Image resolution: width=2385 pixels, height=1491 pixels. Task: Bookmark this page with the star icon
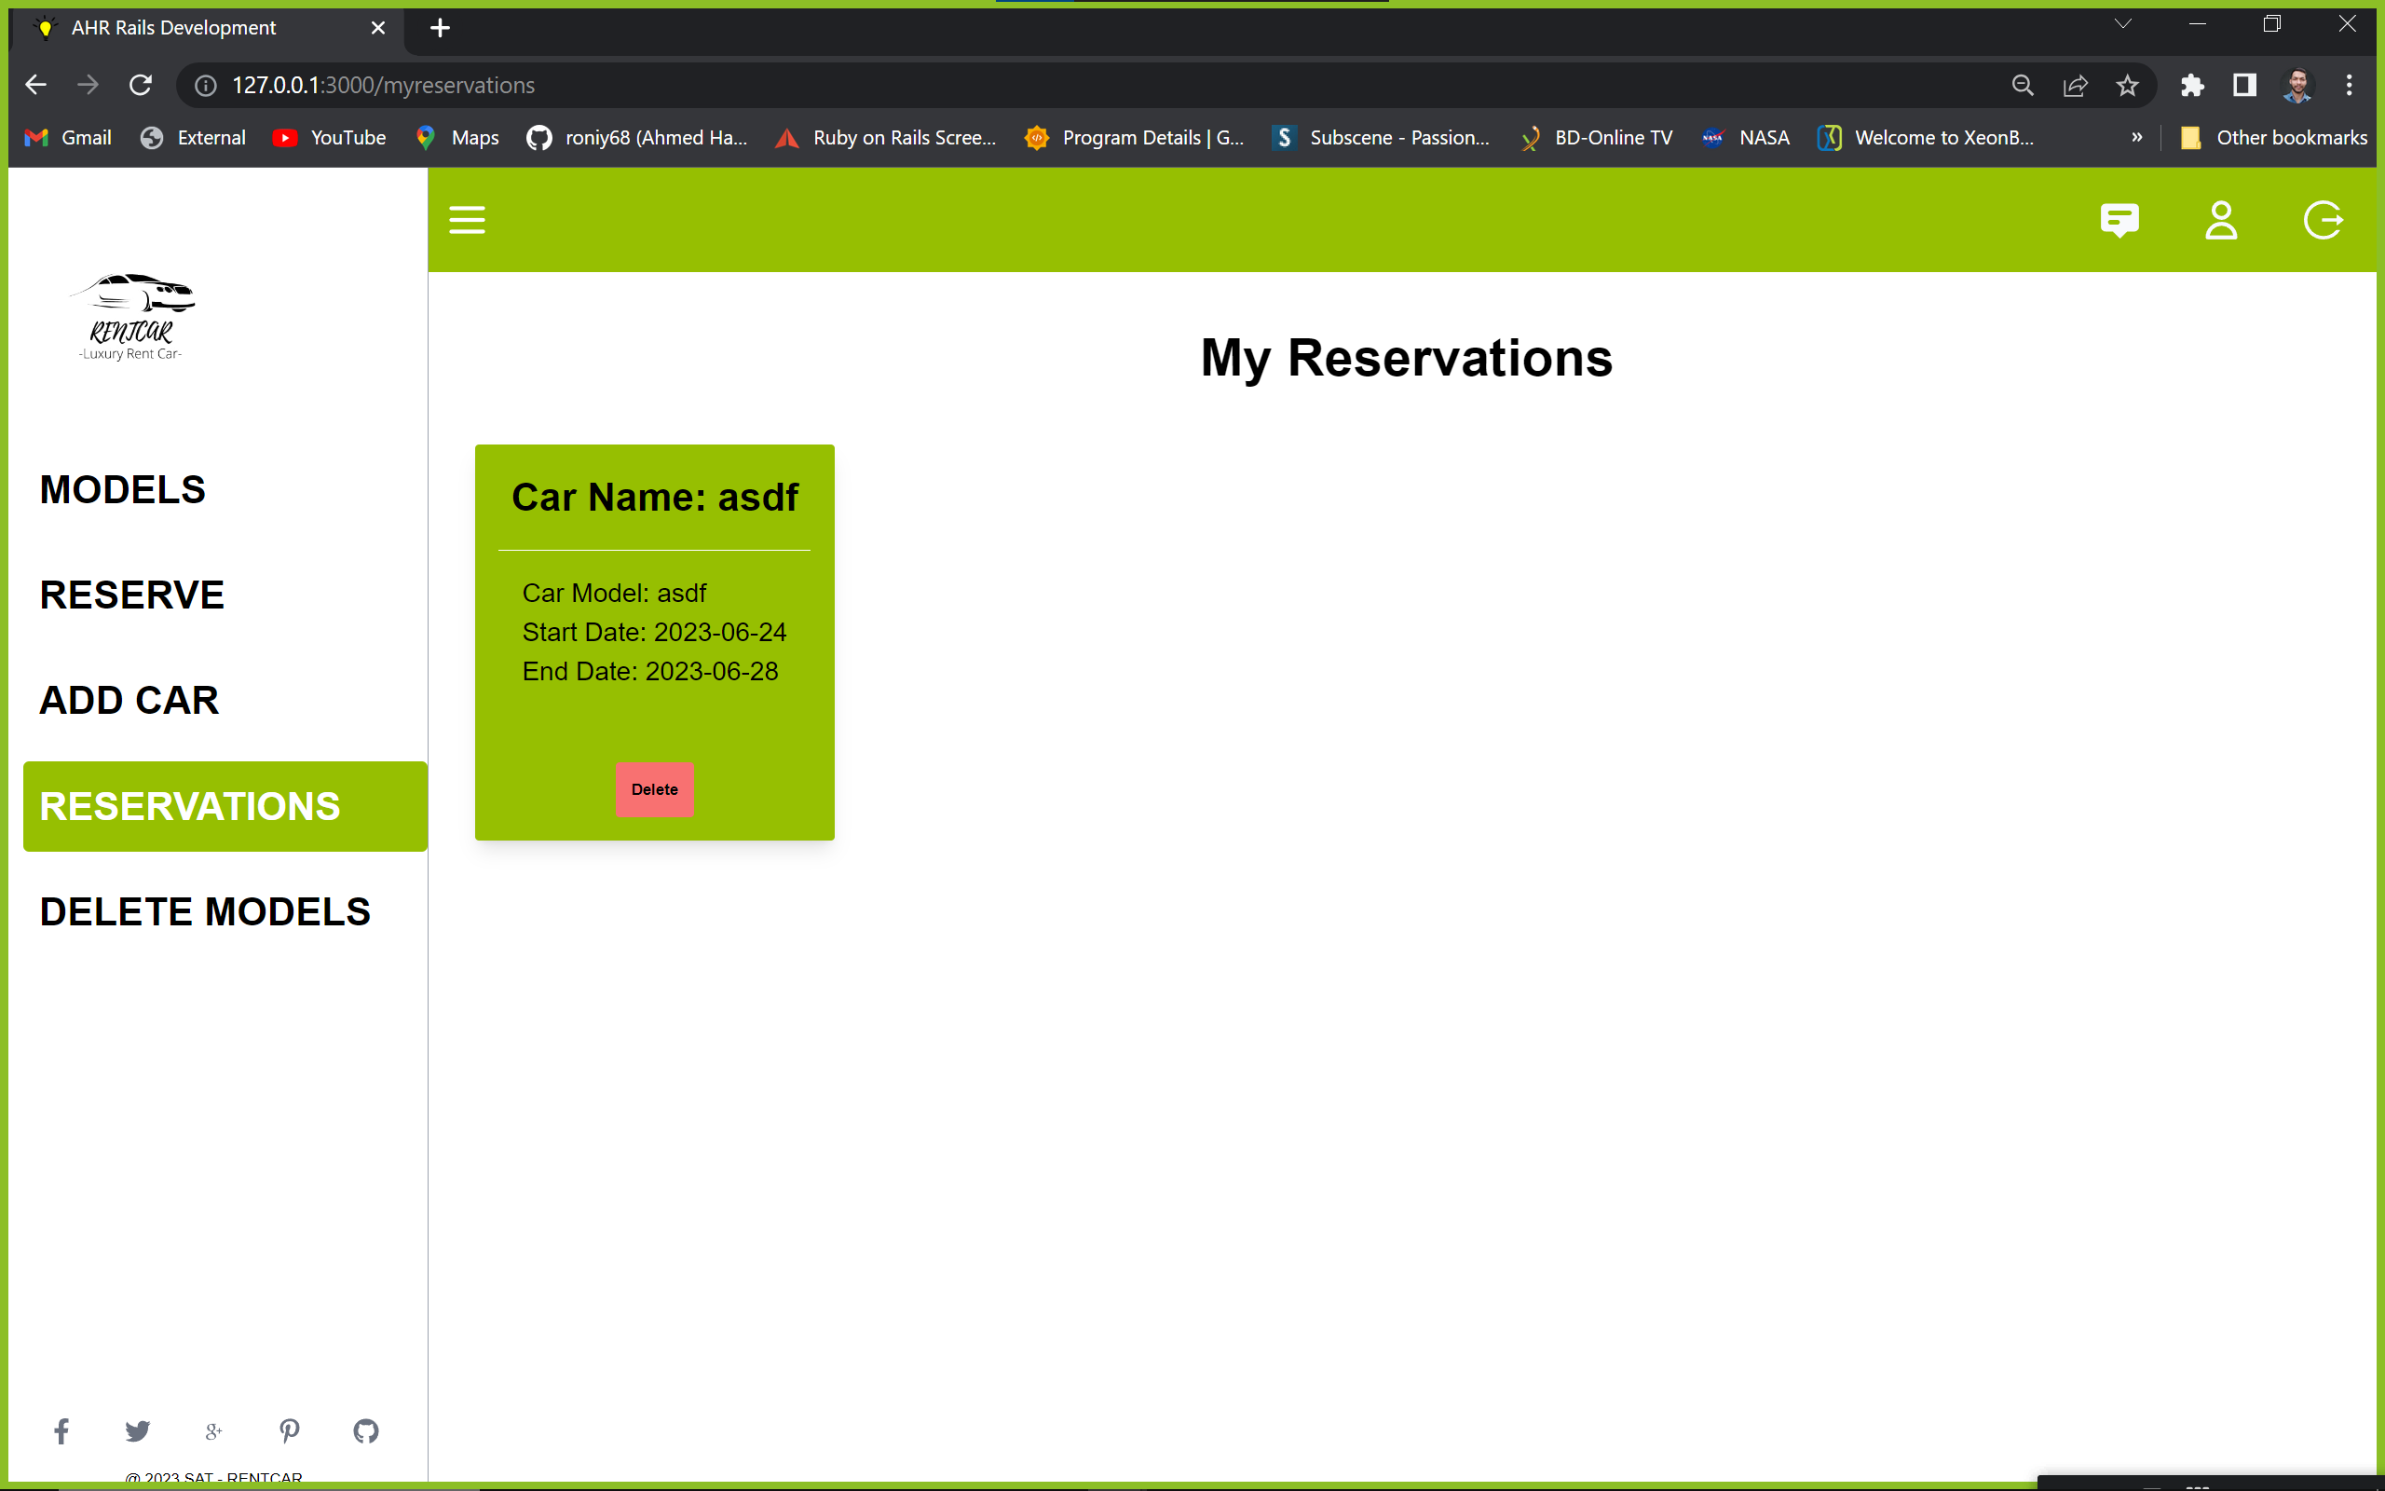point(2127,85)
